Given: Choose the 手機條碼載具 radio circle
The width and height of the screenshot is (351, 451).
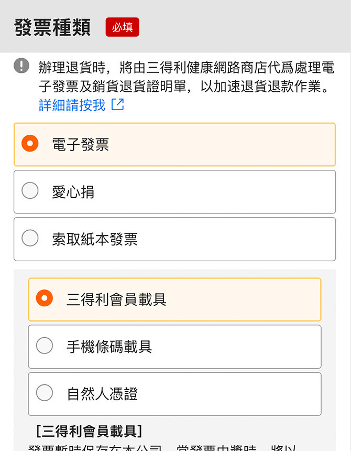Looking at the screenshot, I should click(45, 346).
